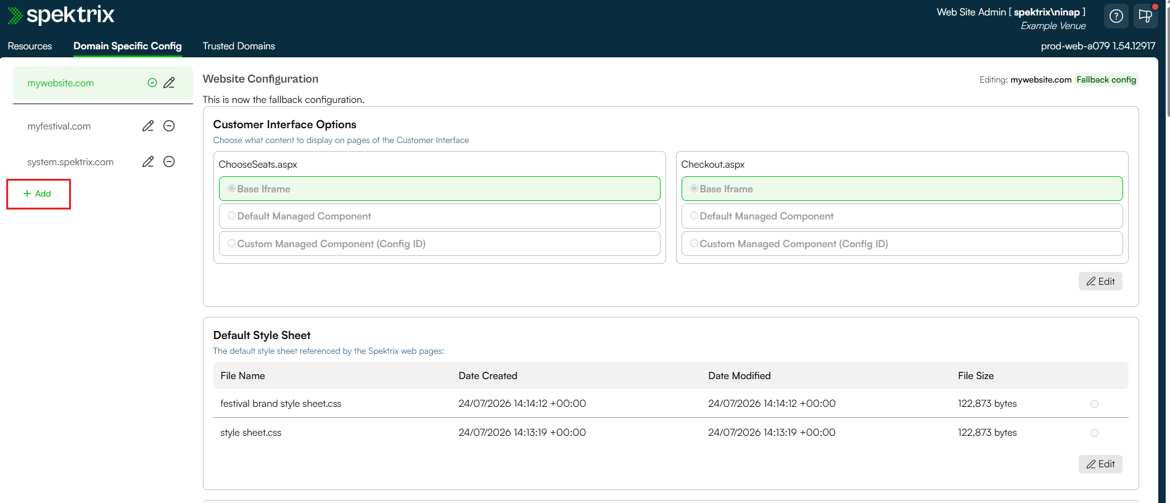This screenshot has height=503, width=1170.
Task: Click the ChooseSeats.aspx label
Action: coord(258,164)
